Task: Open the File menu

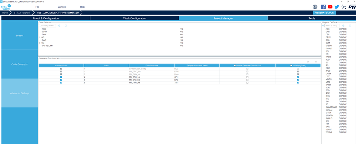Action: pos(37,7)
